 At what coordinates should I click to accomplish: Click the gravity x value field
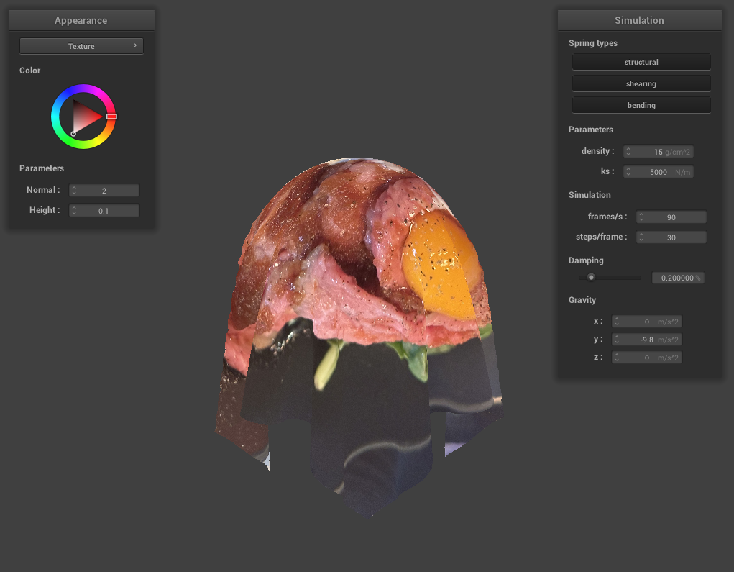(646, 322)
